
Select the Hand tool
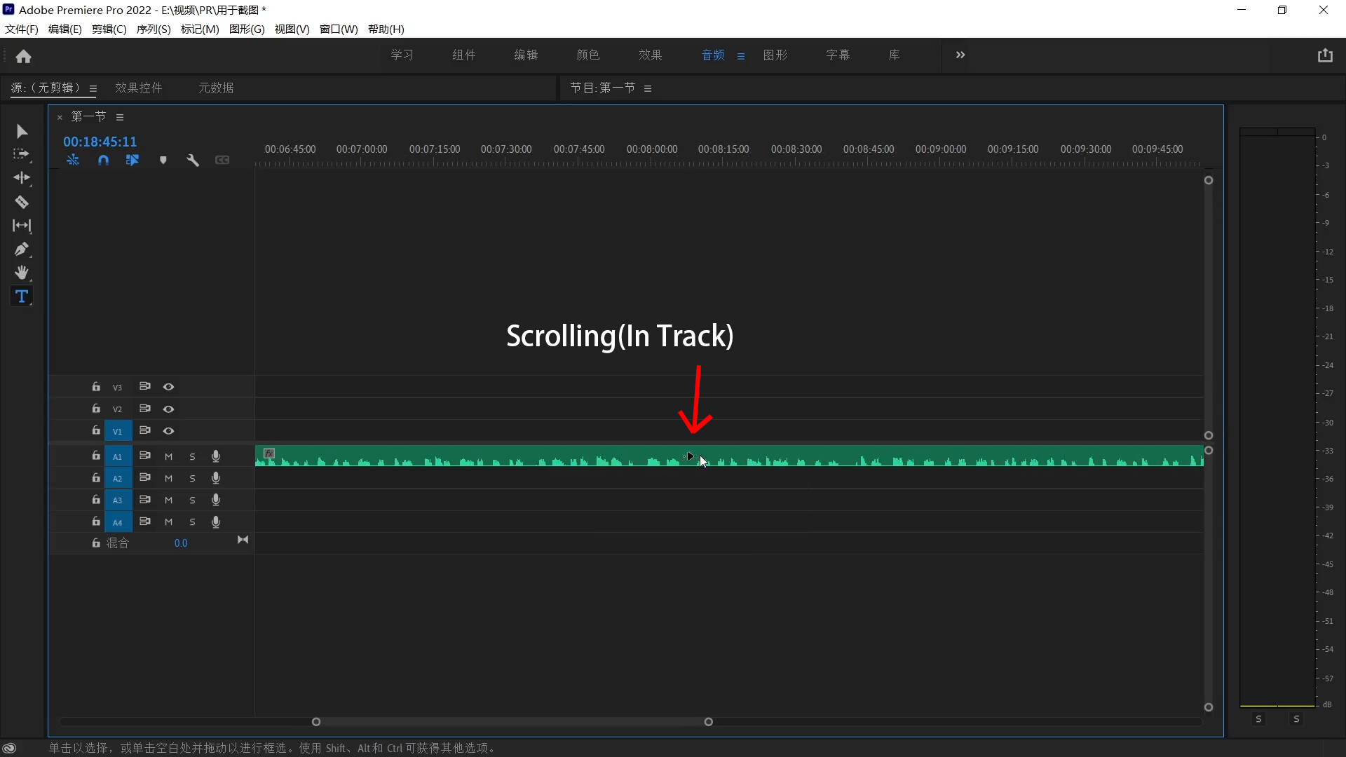pos(22,273)
